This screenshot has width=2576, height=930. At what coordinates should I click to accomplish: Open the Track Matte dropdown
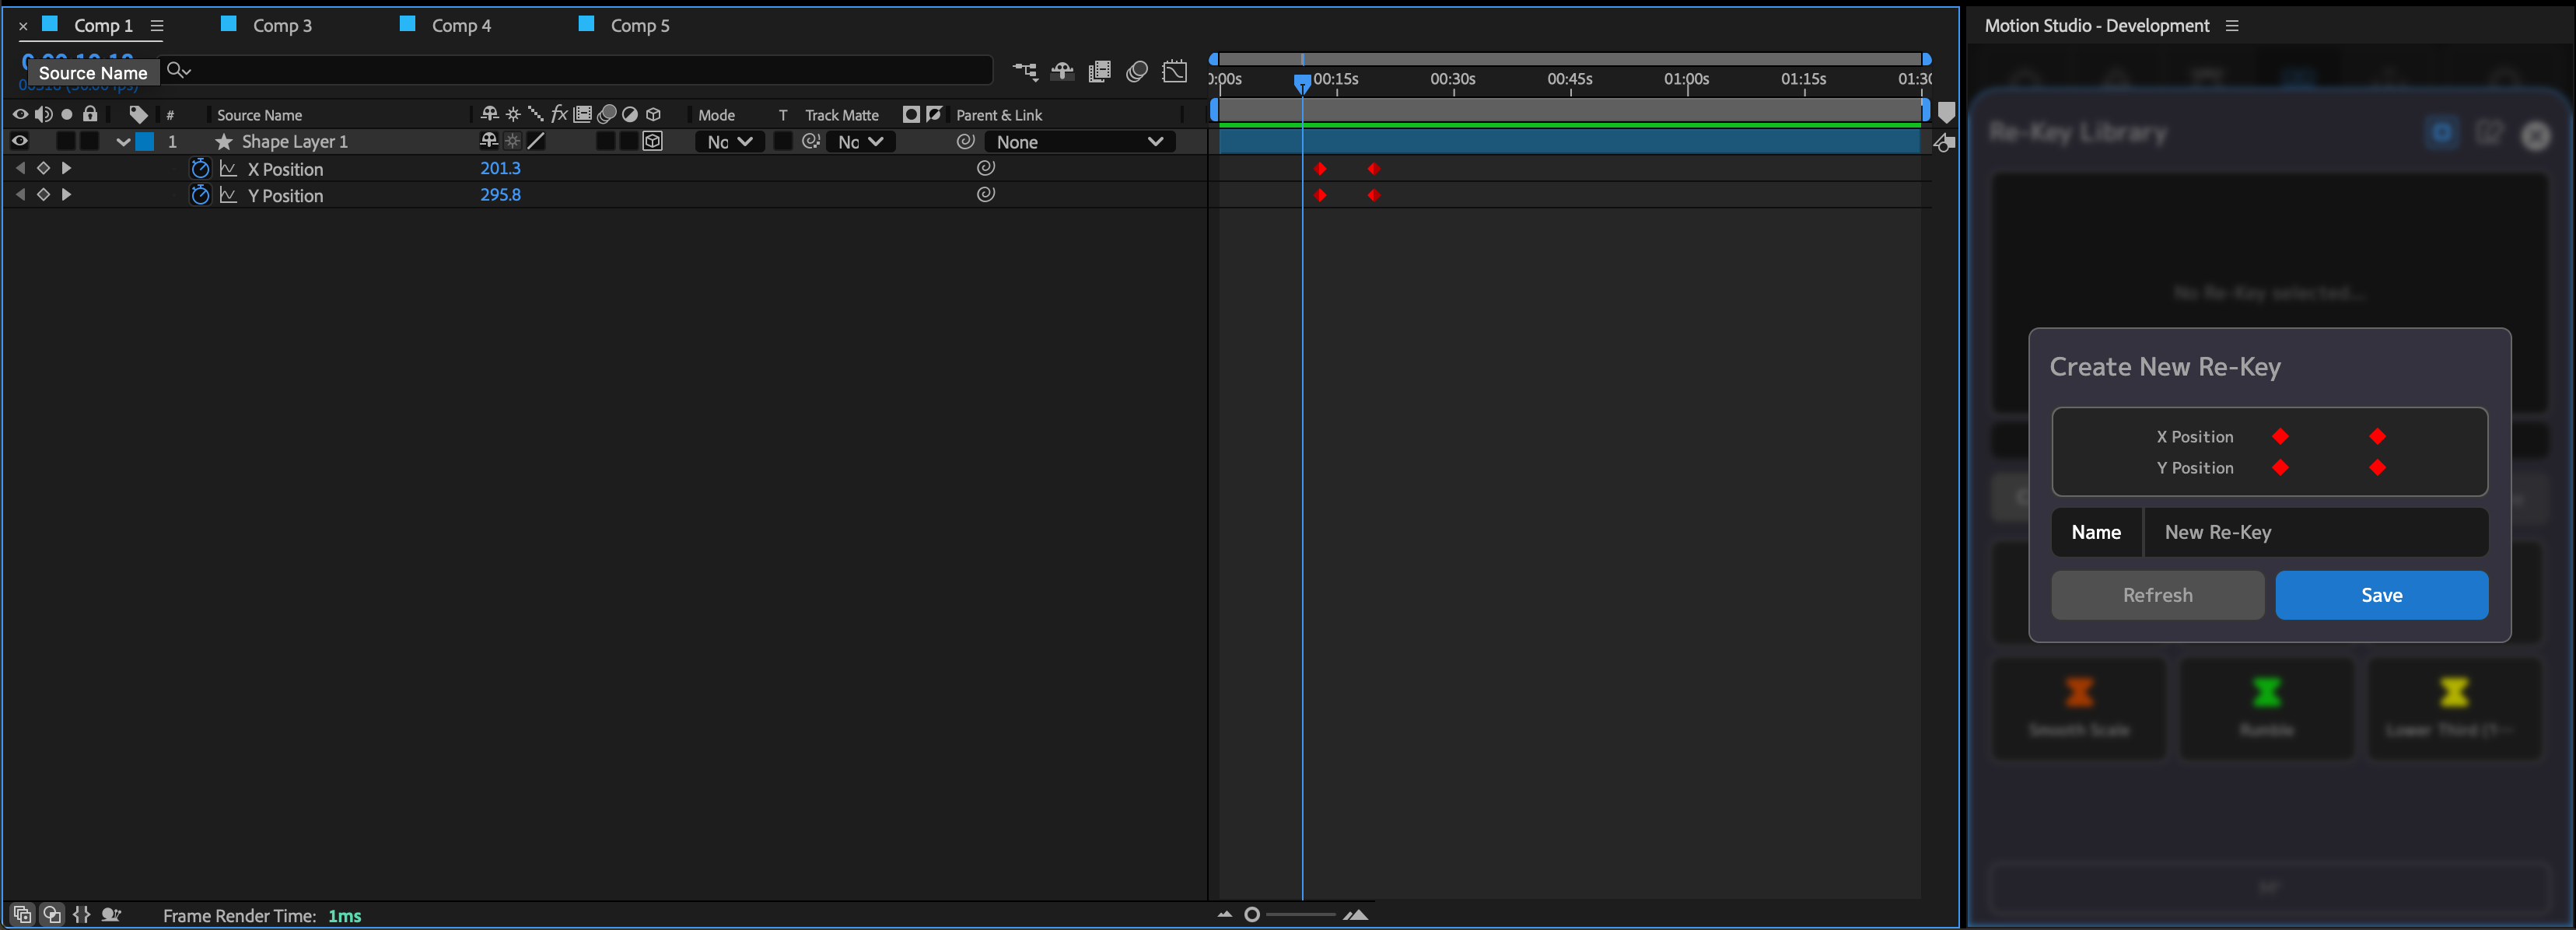(x=860, y=142)
